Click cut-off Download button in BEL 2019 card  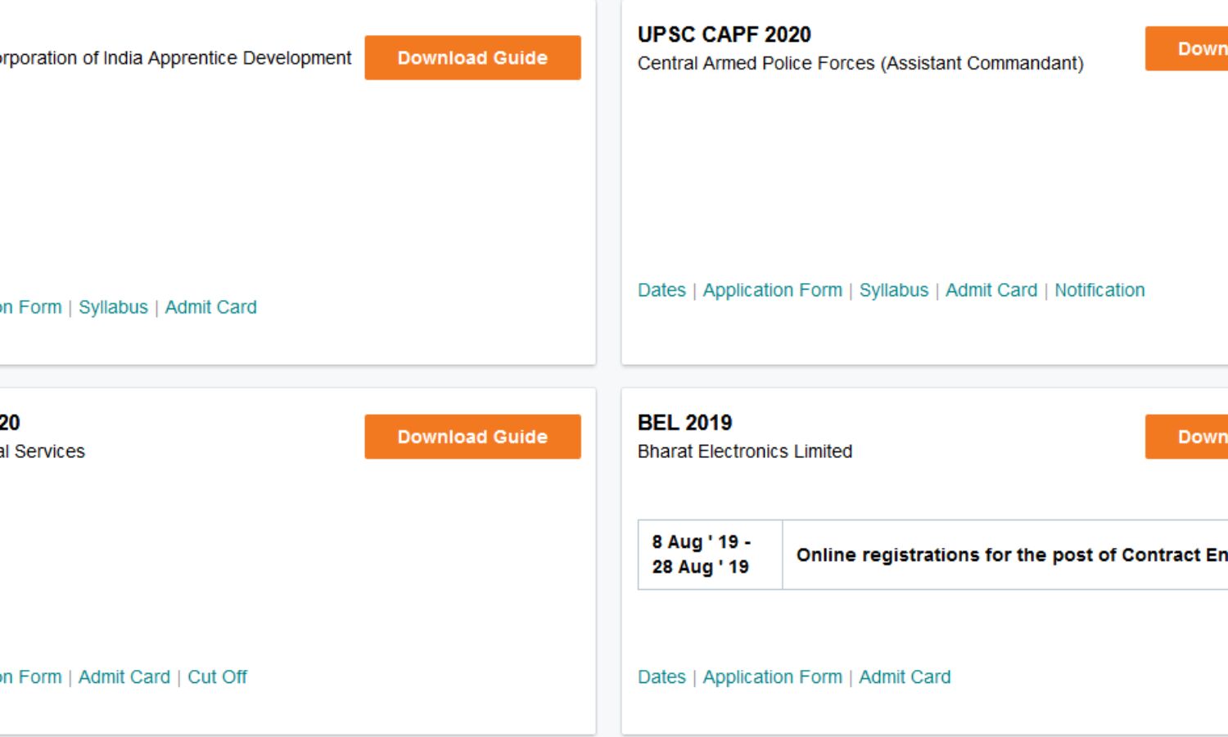tap(1186, 436)
